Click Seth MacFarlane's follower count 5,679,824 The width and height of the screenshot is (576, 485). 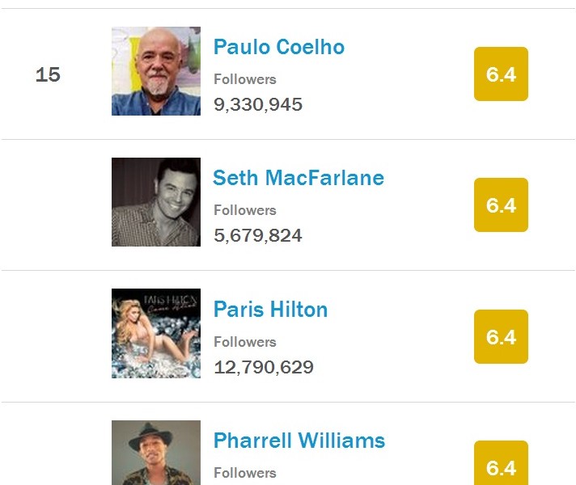pyautogui.click(x=258, y=235)
